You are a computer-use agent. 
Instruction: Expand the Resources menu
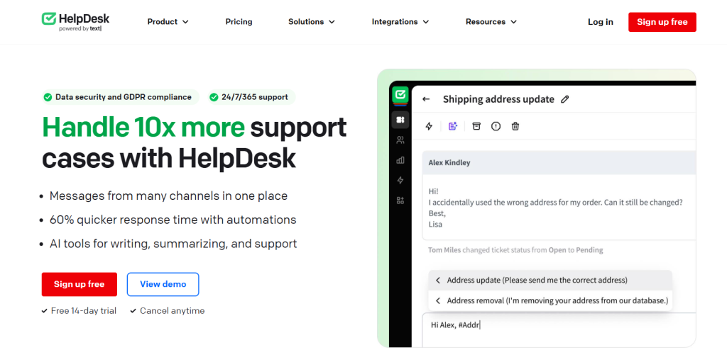point(491,22)
